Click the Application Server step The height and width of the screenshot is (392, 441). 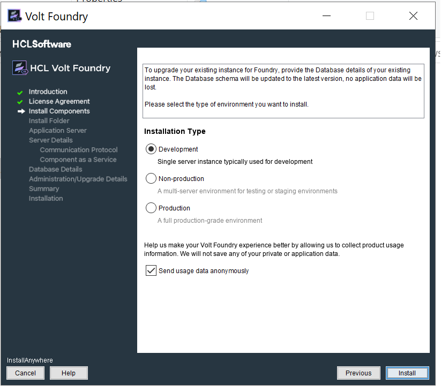click(58, 131)
